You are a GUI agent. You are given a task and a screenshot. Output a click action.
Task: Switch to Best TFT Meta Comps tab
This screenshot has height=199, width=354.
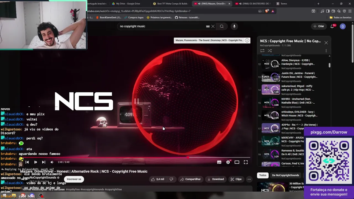[x=172, y=4]
